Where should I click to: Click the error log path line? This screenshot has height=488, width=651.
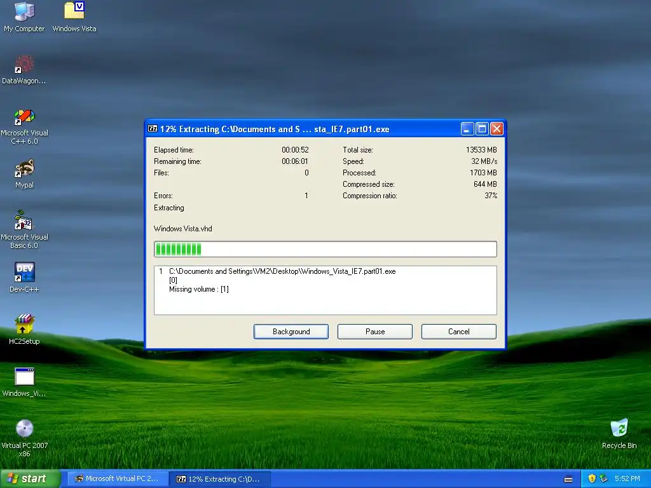282,271
